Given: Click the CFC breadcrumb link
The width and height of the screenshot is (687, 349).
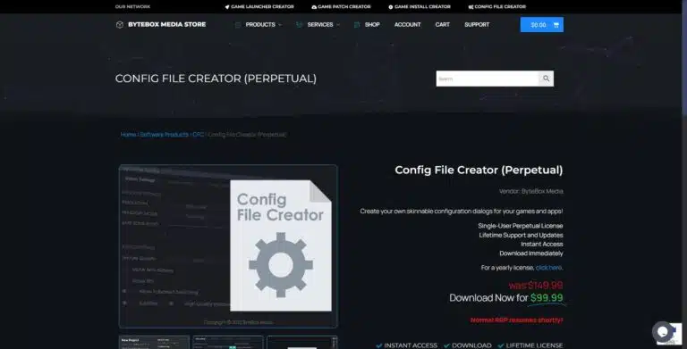Looking at the screenshot, I should [198, 135].
